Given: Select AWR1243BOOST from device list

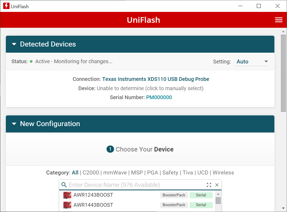Looking at the screenshot, I should tap(93, 195).
